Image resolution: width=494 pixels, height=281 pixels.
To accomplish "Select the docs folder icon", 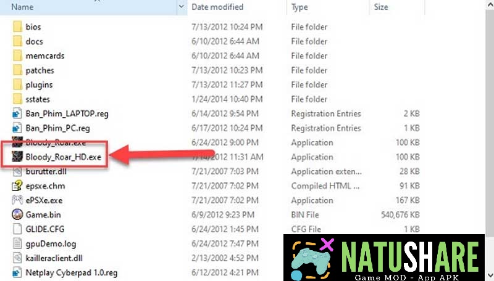I will pyautogui.click(x=17, y=41).
